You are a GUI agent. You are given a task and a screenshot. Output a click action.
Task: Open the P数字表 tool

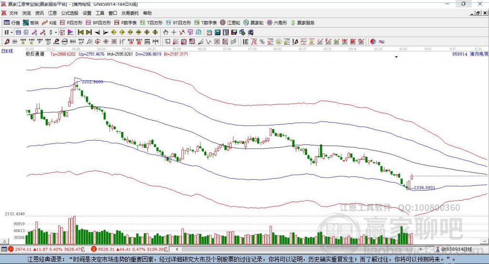click(x=126, y=23)
